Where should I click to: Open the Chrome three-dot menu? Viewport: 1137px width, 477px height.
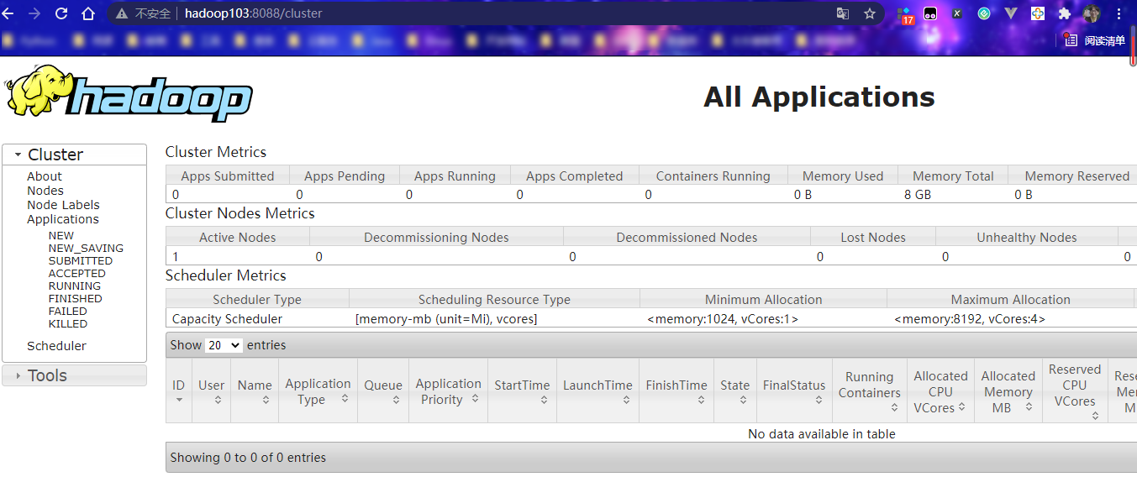[1119, 13]
